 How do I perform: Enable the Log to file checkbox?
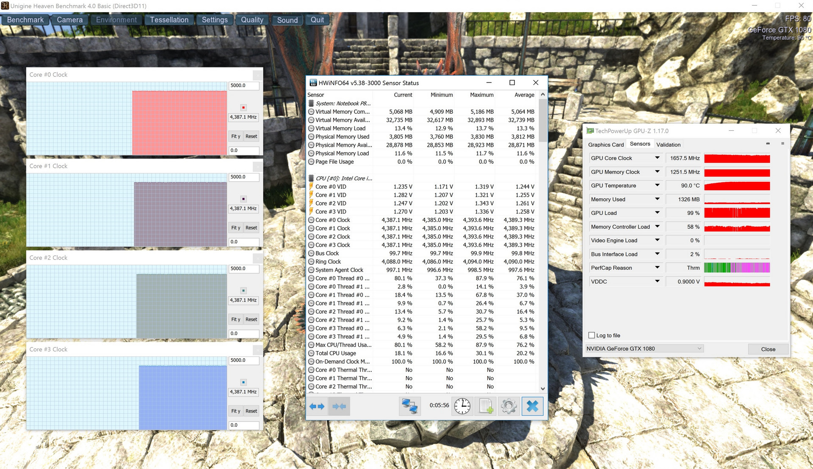coord(592,335)
